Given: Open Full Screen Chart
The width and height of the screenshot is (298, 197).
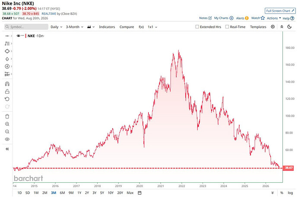Looking at the screenshot, I should click(280, 11).
